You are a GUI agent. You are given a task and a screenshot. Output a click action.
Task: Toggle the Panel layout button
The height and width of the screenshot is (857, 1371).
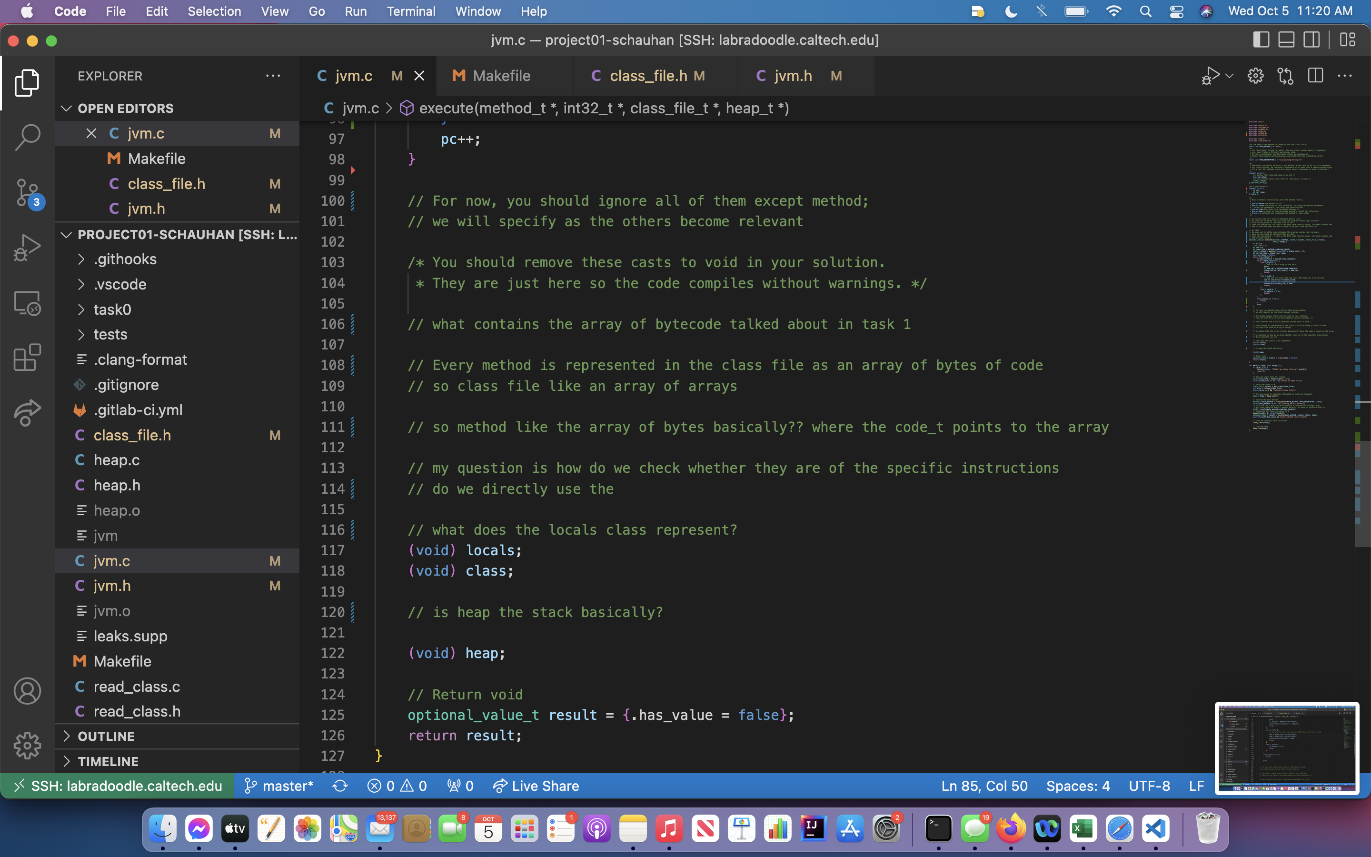coord(1286,40)
